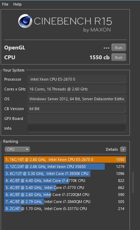The image size is (140, 230).
Task: Select the Core i7-3930K ranking row
Action: point(65,174)
